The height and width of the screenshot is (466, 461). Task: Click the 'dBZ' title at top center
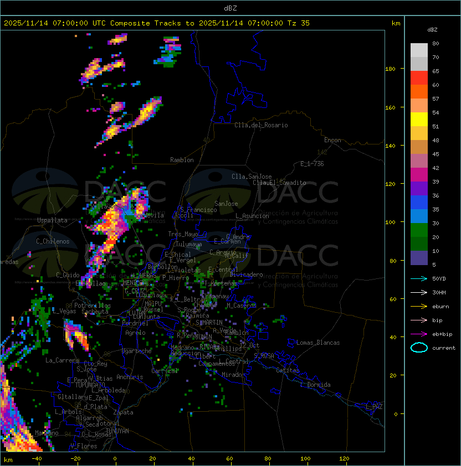point(230,8)
